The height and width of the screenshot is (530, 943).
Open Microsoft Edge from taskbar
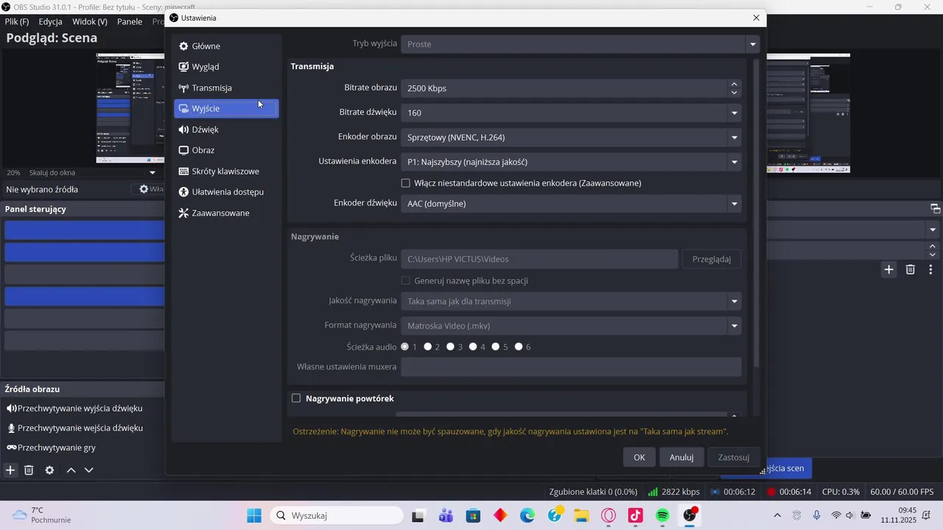(x=527, y=515)
